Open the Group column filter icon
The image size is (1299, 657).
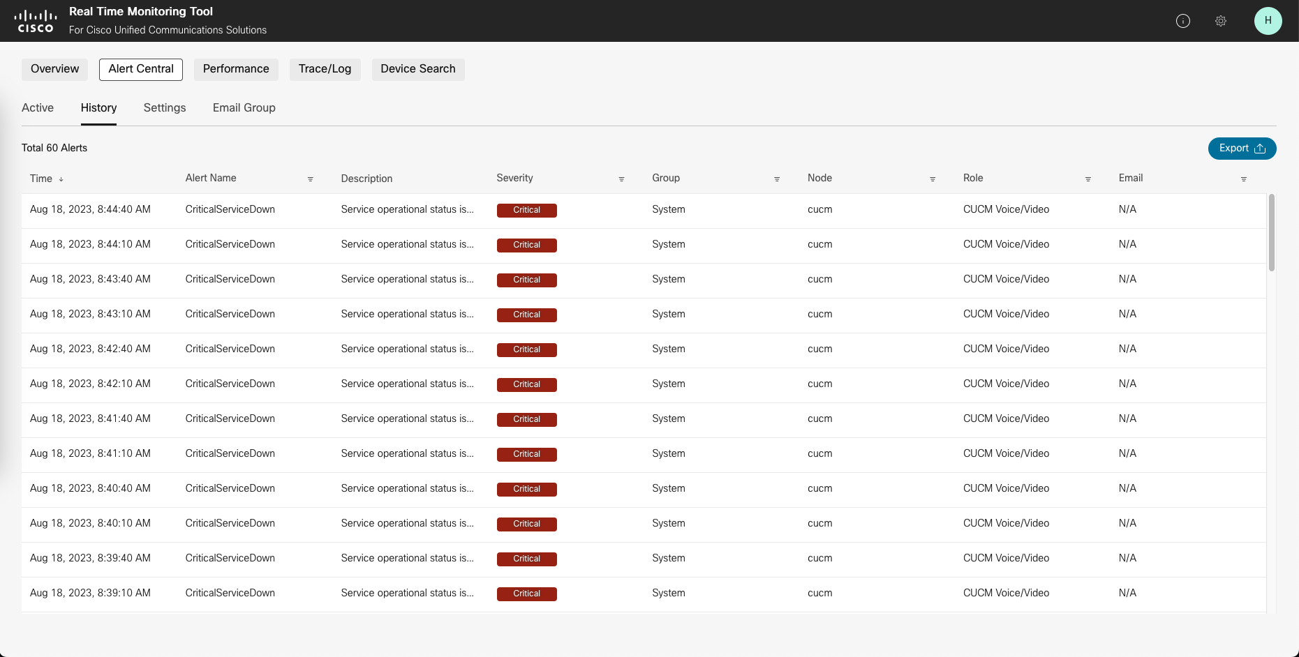(x=777, y=179)
